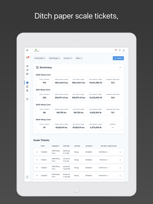The height and width of the screenshot is (204, 153).
Task: Click the Scale Tickets heading
Action: tap(41, 140)
